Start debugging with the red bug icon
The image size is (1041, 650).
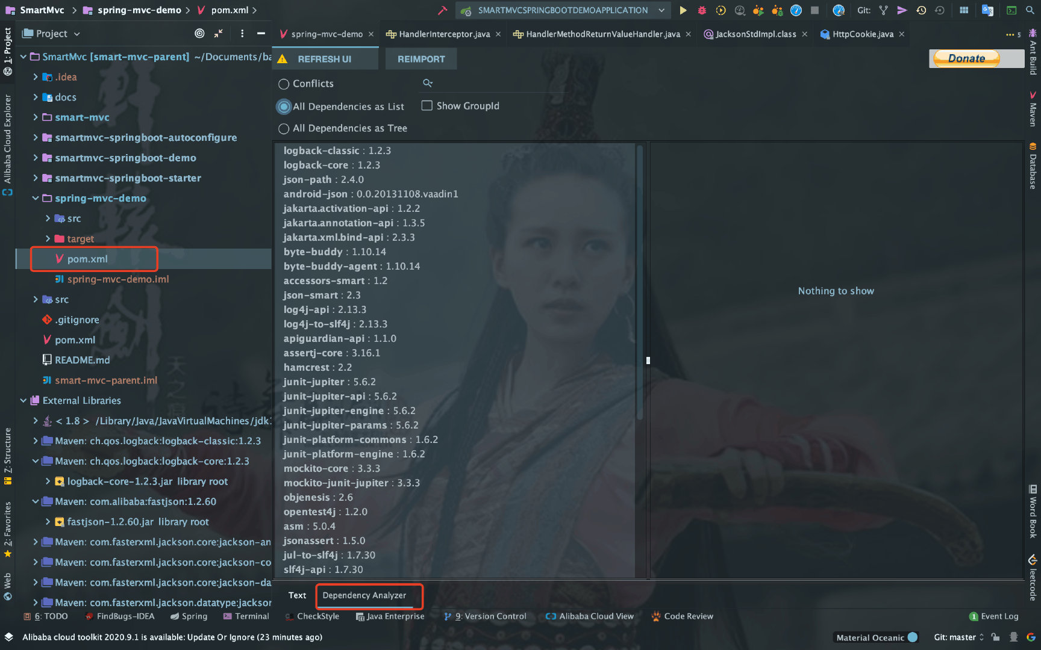tap(702, 10)
